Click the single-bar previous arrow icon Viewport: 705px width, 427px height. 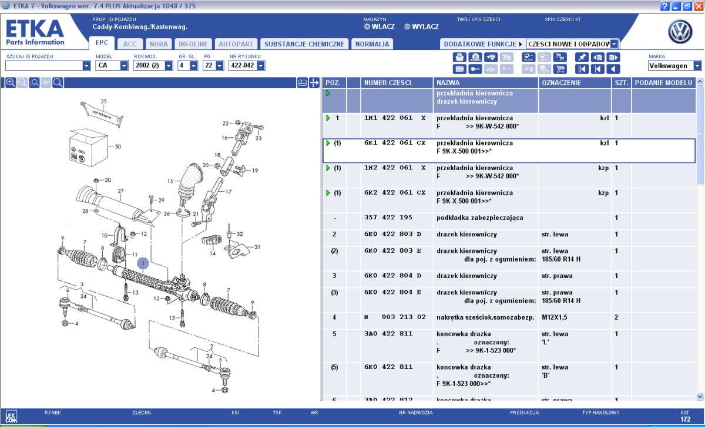pos(597,69)
